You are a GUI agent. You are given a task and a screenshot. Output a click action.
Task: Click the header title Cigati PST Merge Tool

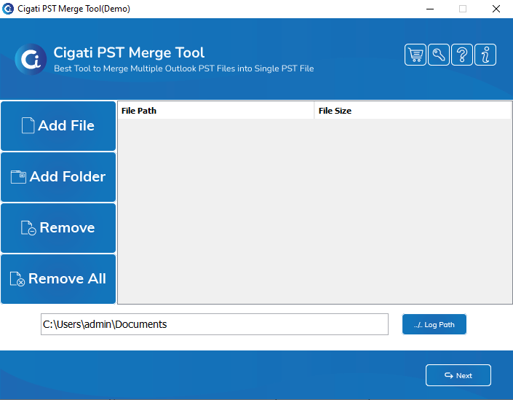(x=129, y=52)
